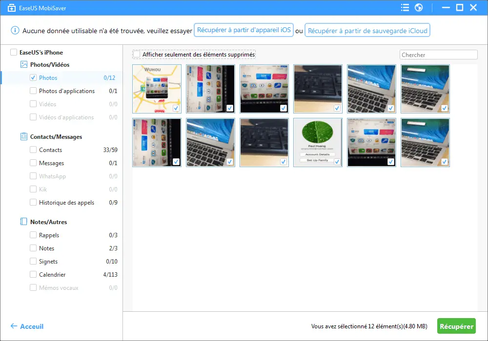Uncheck the Photos checkbox in sidebar
The image size is (488, 341).
click(x=33, y=77)
